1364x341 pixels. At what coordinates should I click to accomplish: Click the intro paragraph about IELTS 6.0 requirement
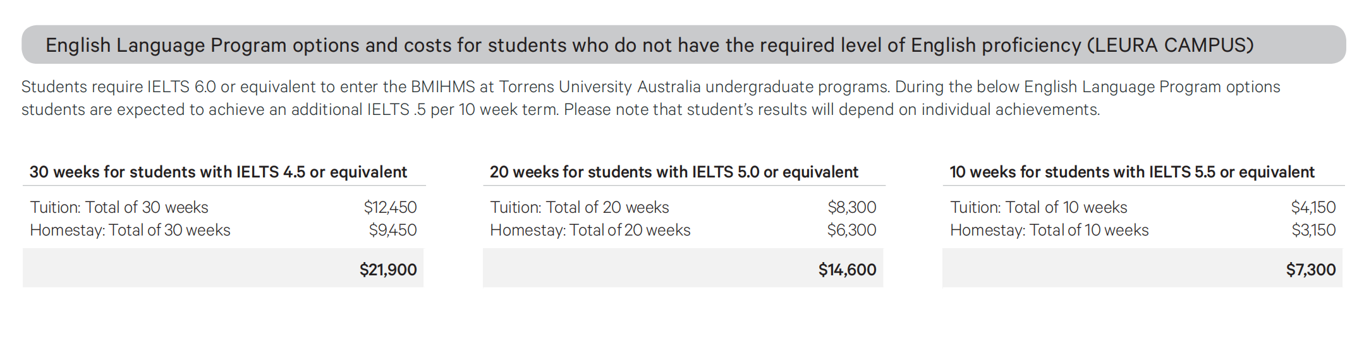click(651, 98)
